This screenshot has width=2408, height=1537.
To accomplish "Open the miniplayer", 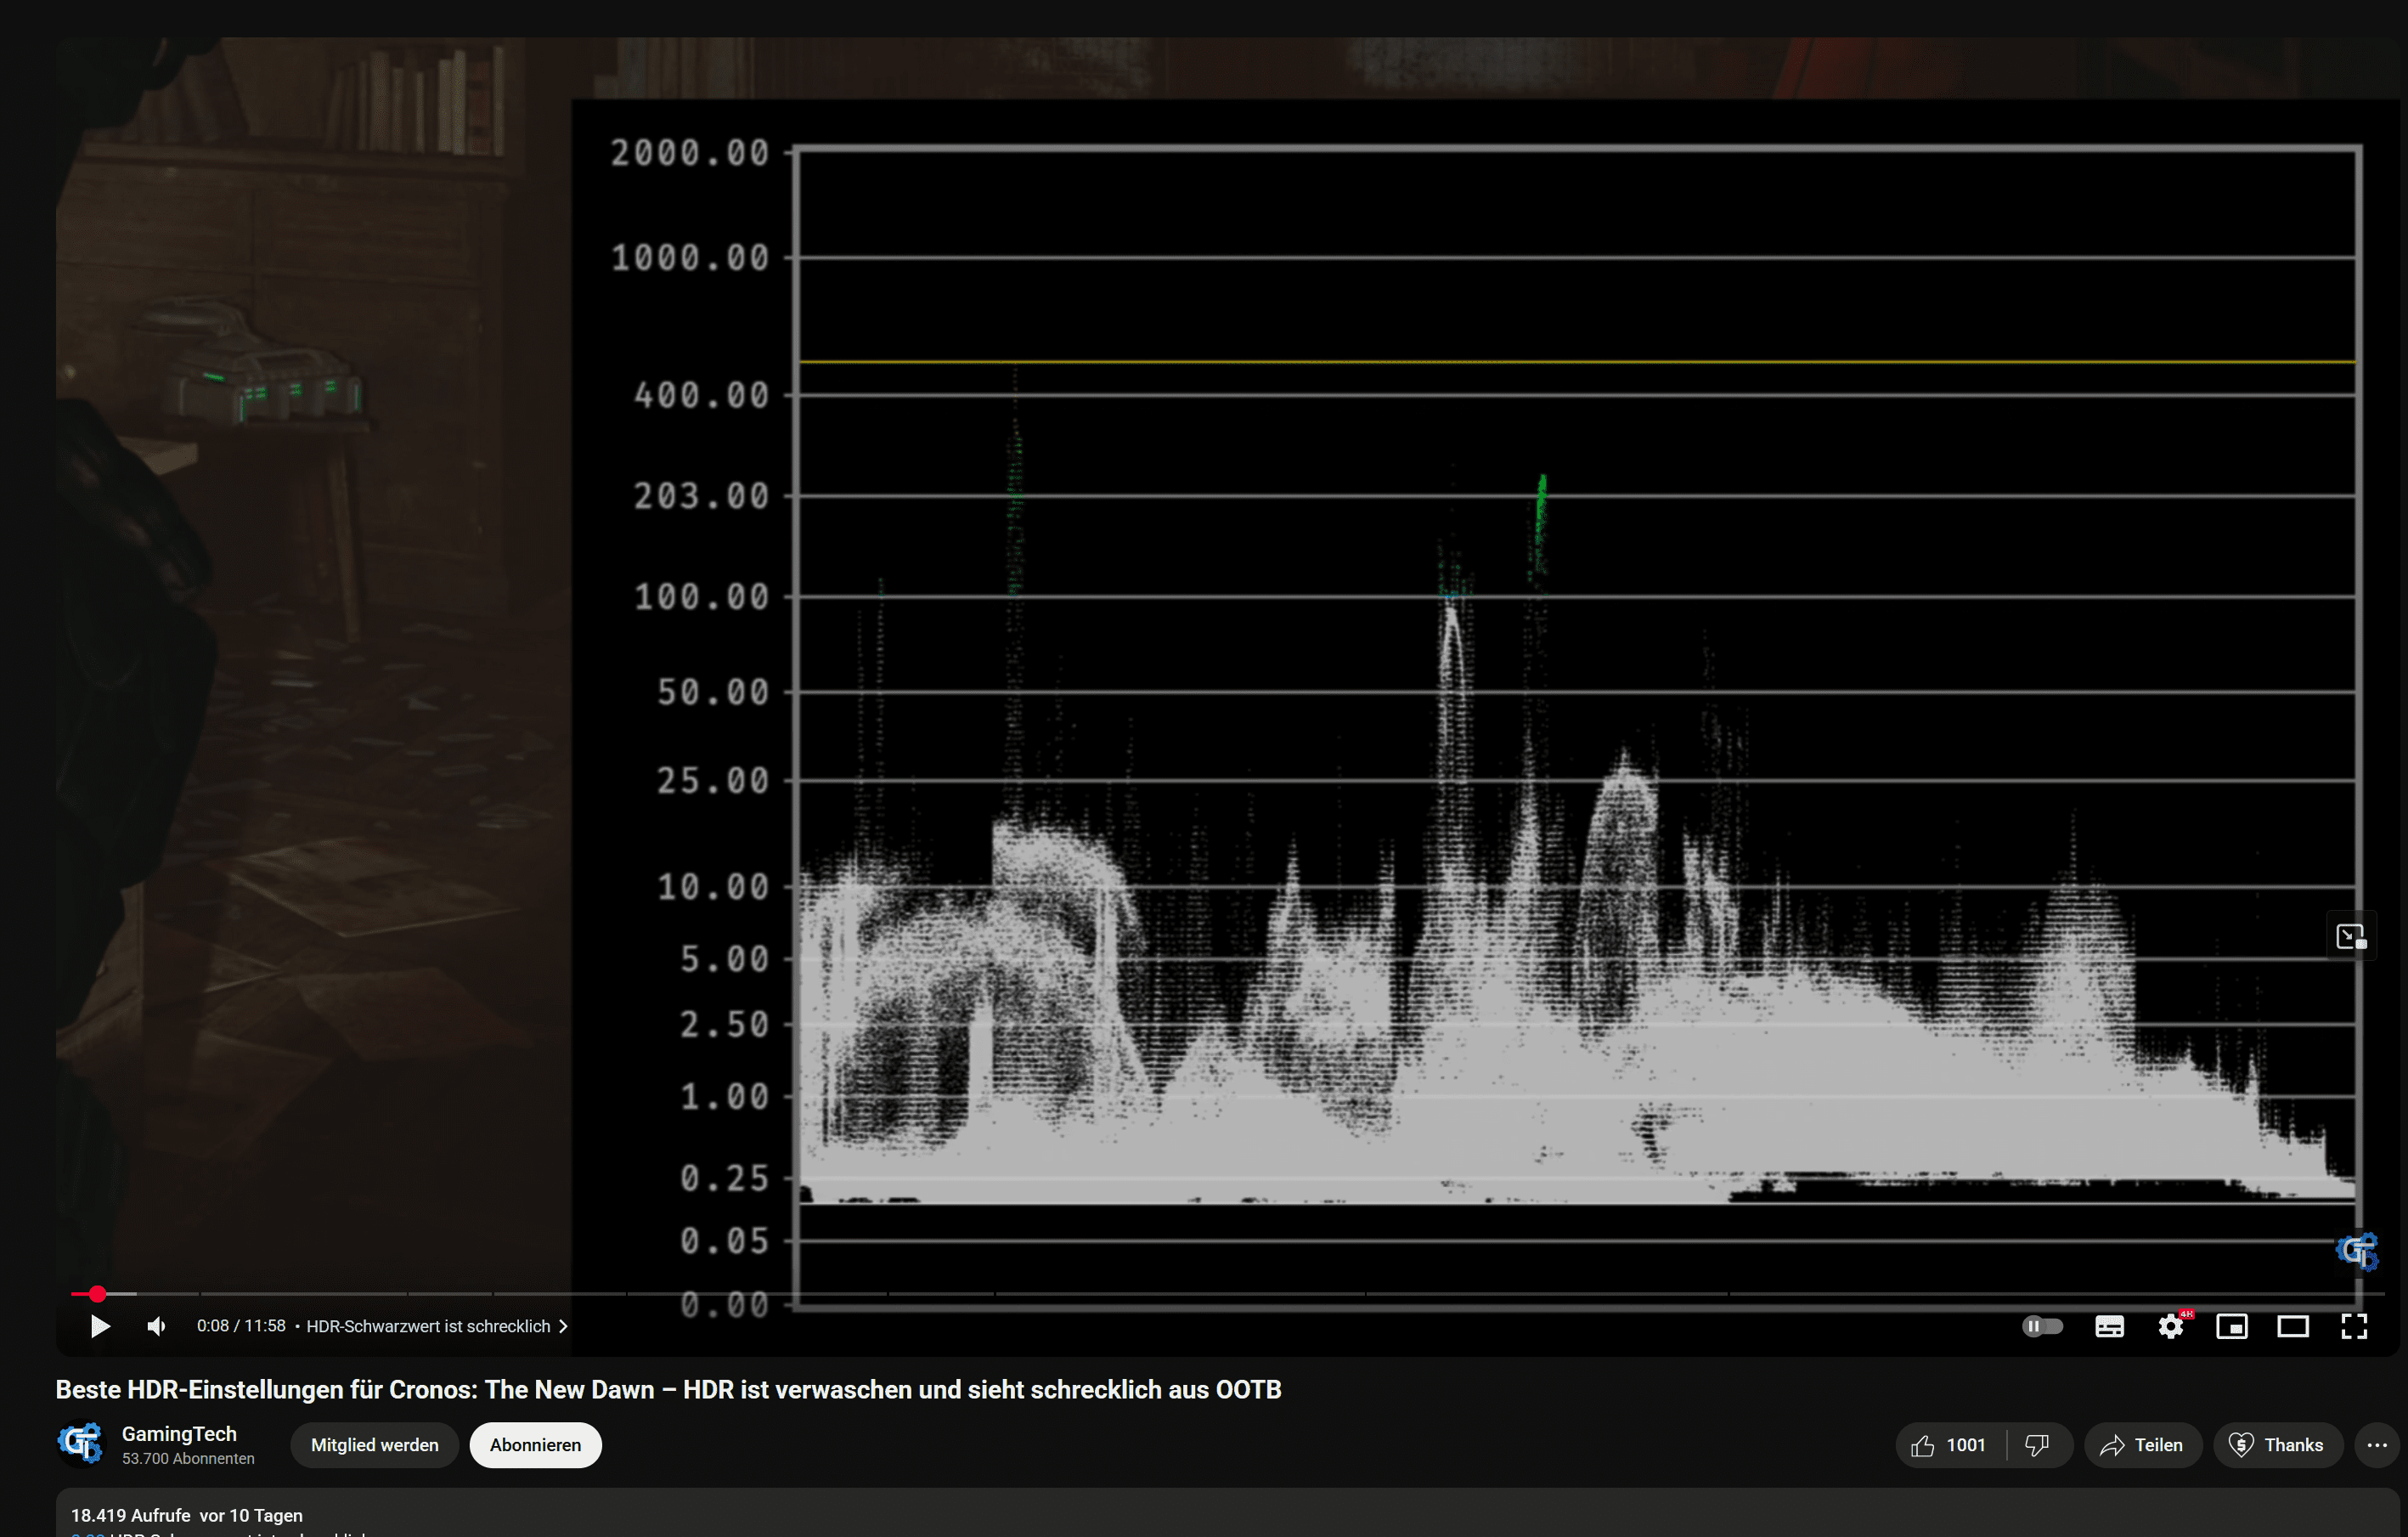I will [2231, 1326].
